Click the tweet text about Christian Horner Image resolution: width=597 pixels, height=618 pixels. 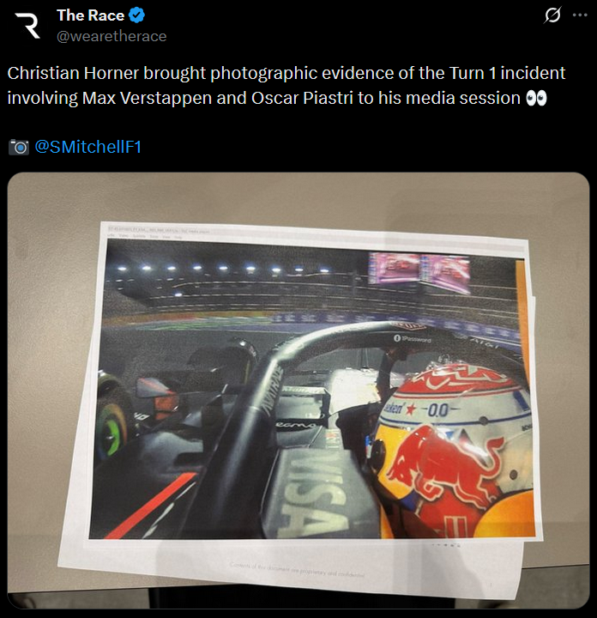[286, 86]
